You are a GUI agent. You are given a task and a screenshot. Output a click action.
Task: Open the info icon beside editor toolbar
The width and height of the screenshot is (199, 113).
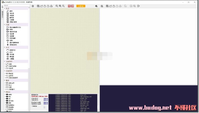click(96, 6)
